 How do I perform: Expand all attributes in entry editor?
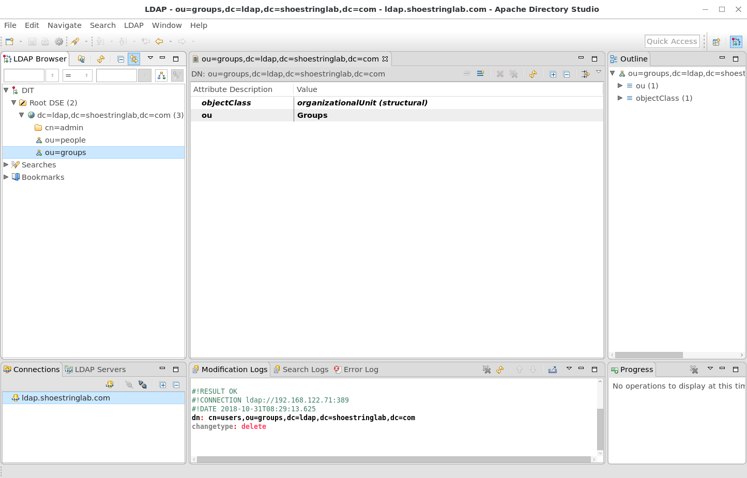coord(553,74)
